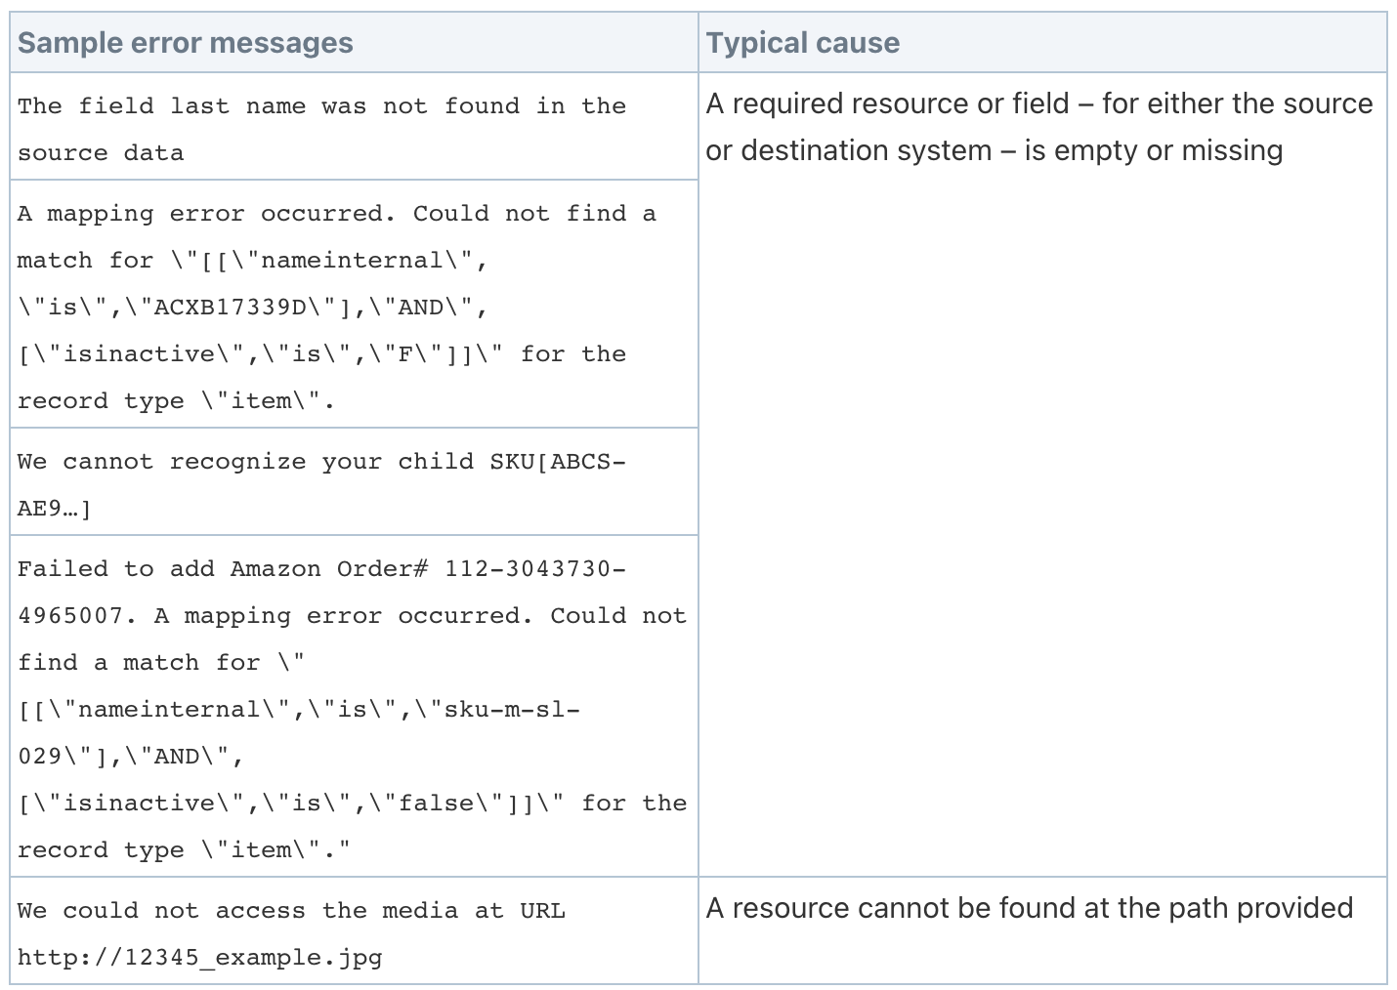Click the phrase source data in first error
This screenshot has height=990, width=1397.
(x=98, y=152)
